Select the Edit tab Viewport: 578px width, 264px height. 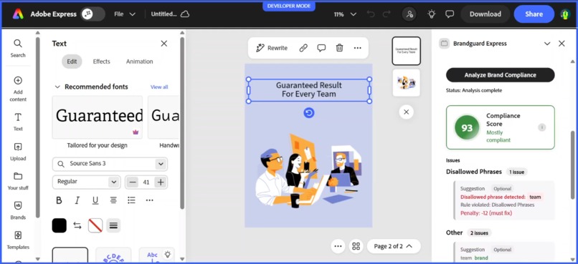coord(72,62)
